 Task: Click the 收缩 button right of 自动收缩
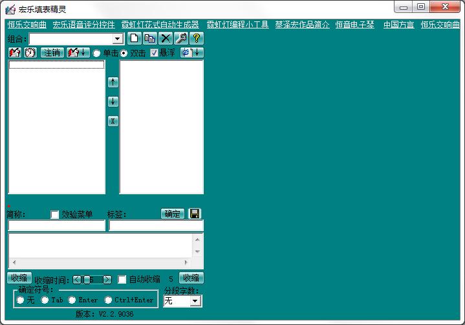click(191, 278)
